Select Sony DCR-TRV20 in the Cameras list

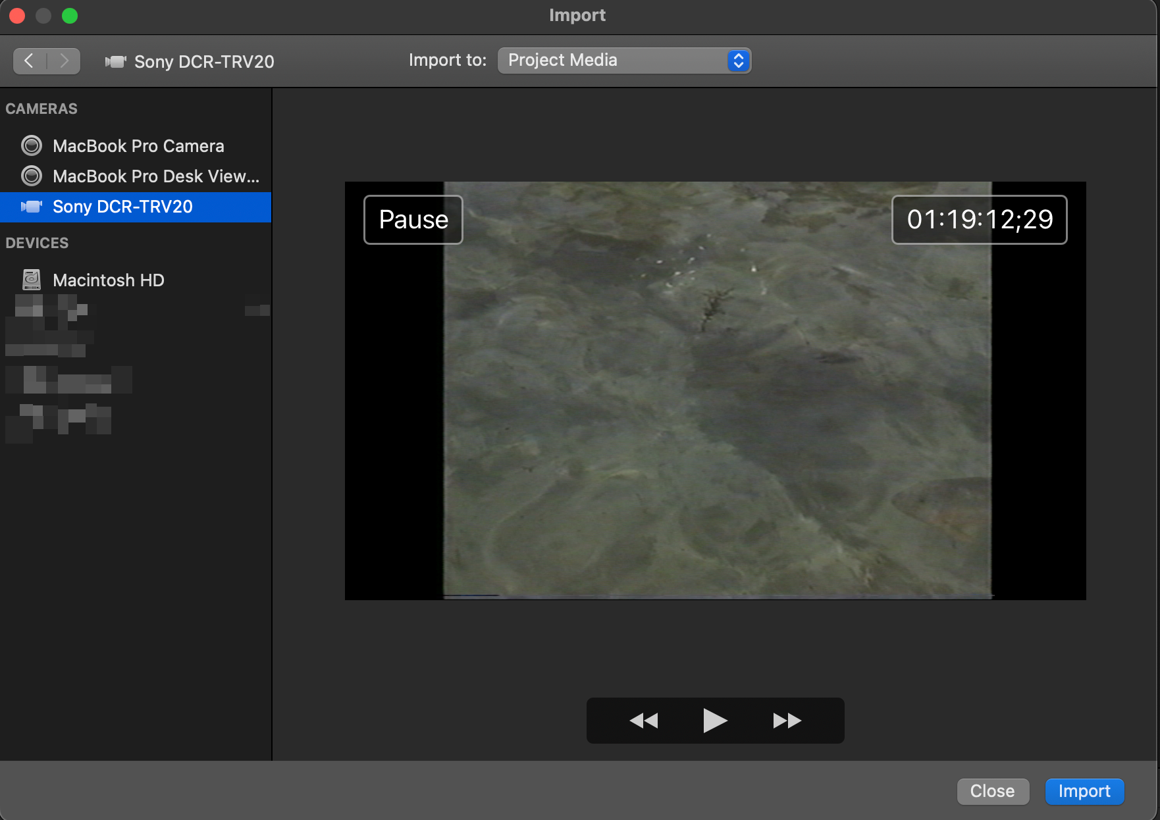(x=122, y=207)
